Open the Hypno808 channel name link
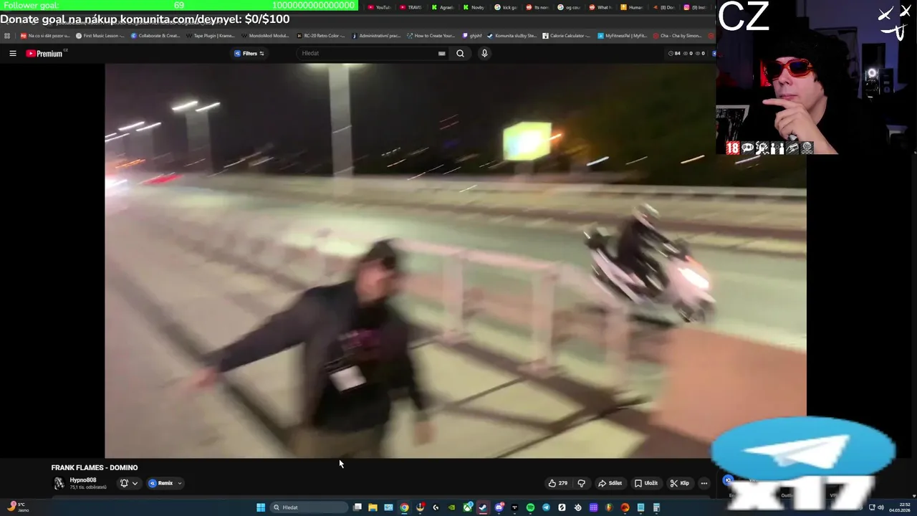The width and height of the screenshot is (917, 516). click(83, 480)
